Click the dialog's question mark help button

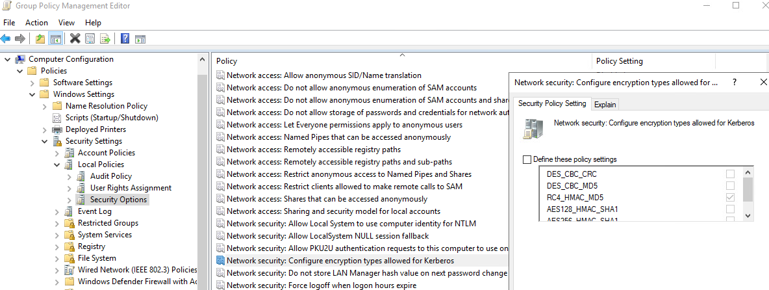pyautogui.click(x=735, y=83)
